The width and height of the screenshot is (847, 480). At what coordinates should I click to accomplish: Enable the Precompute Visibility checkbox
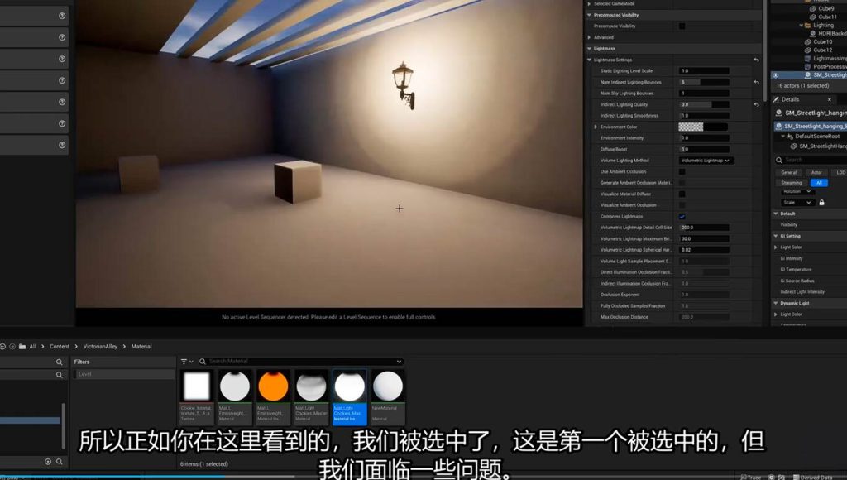(x=682, y=26)
